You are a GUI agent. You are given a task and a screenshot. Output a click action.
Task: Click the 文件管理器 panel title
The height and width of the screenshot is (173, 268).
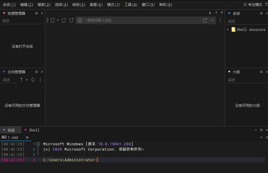pyautogui.click(x=16, y=72)
